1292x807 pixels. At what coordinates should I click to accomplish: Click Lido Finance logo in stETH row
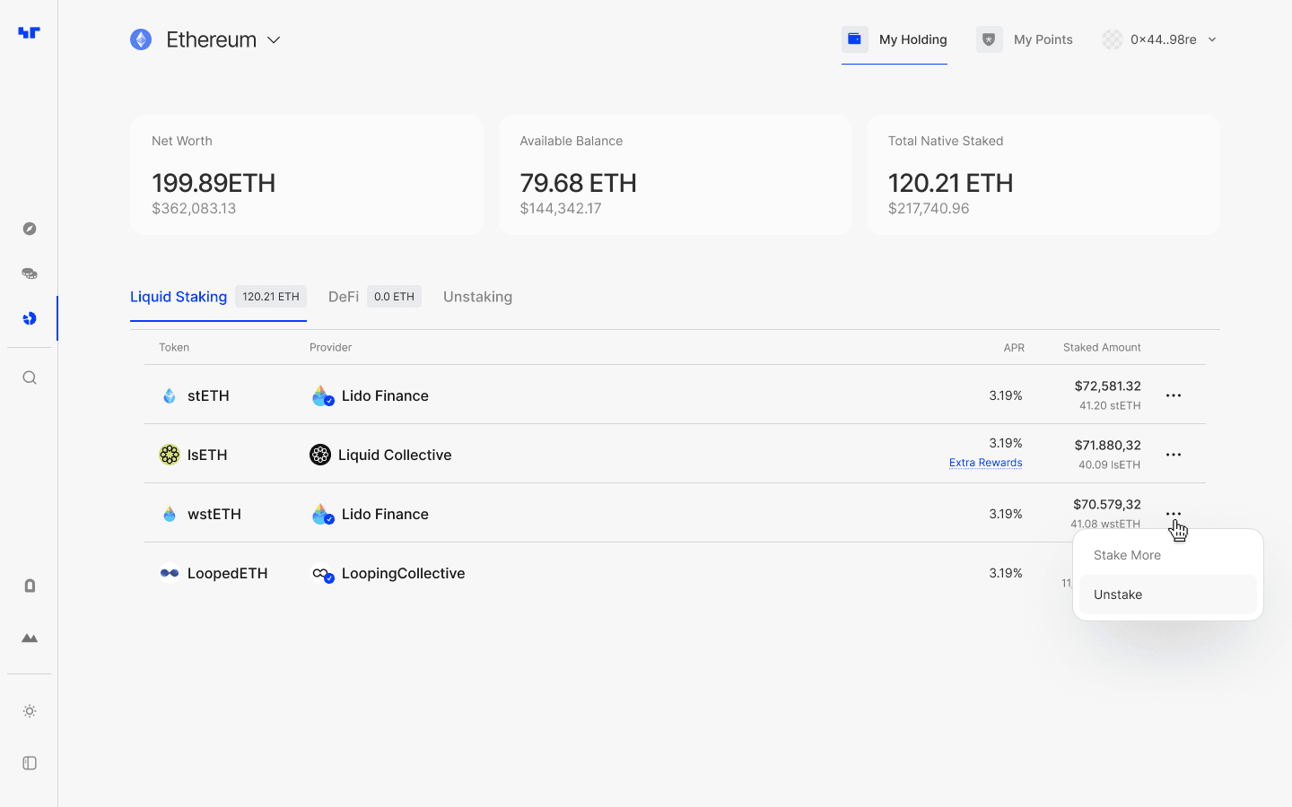pos(322,395)
